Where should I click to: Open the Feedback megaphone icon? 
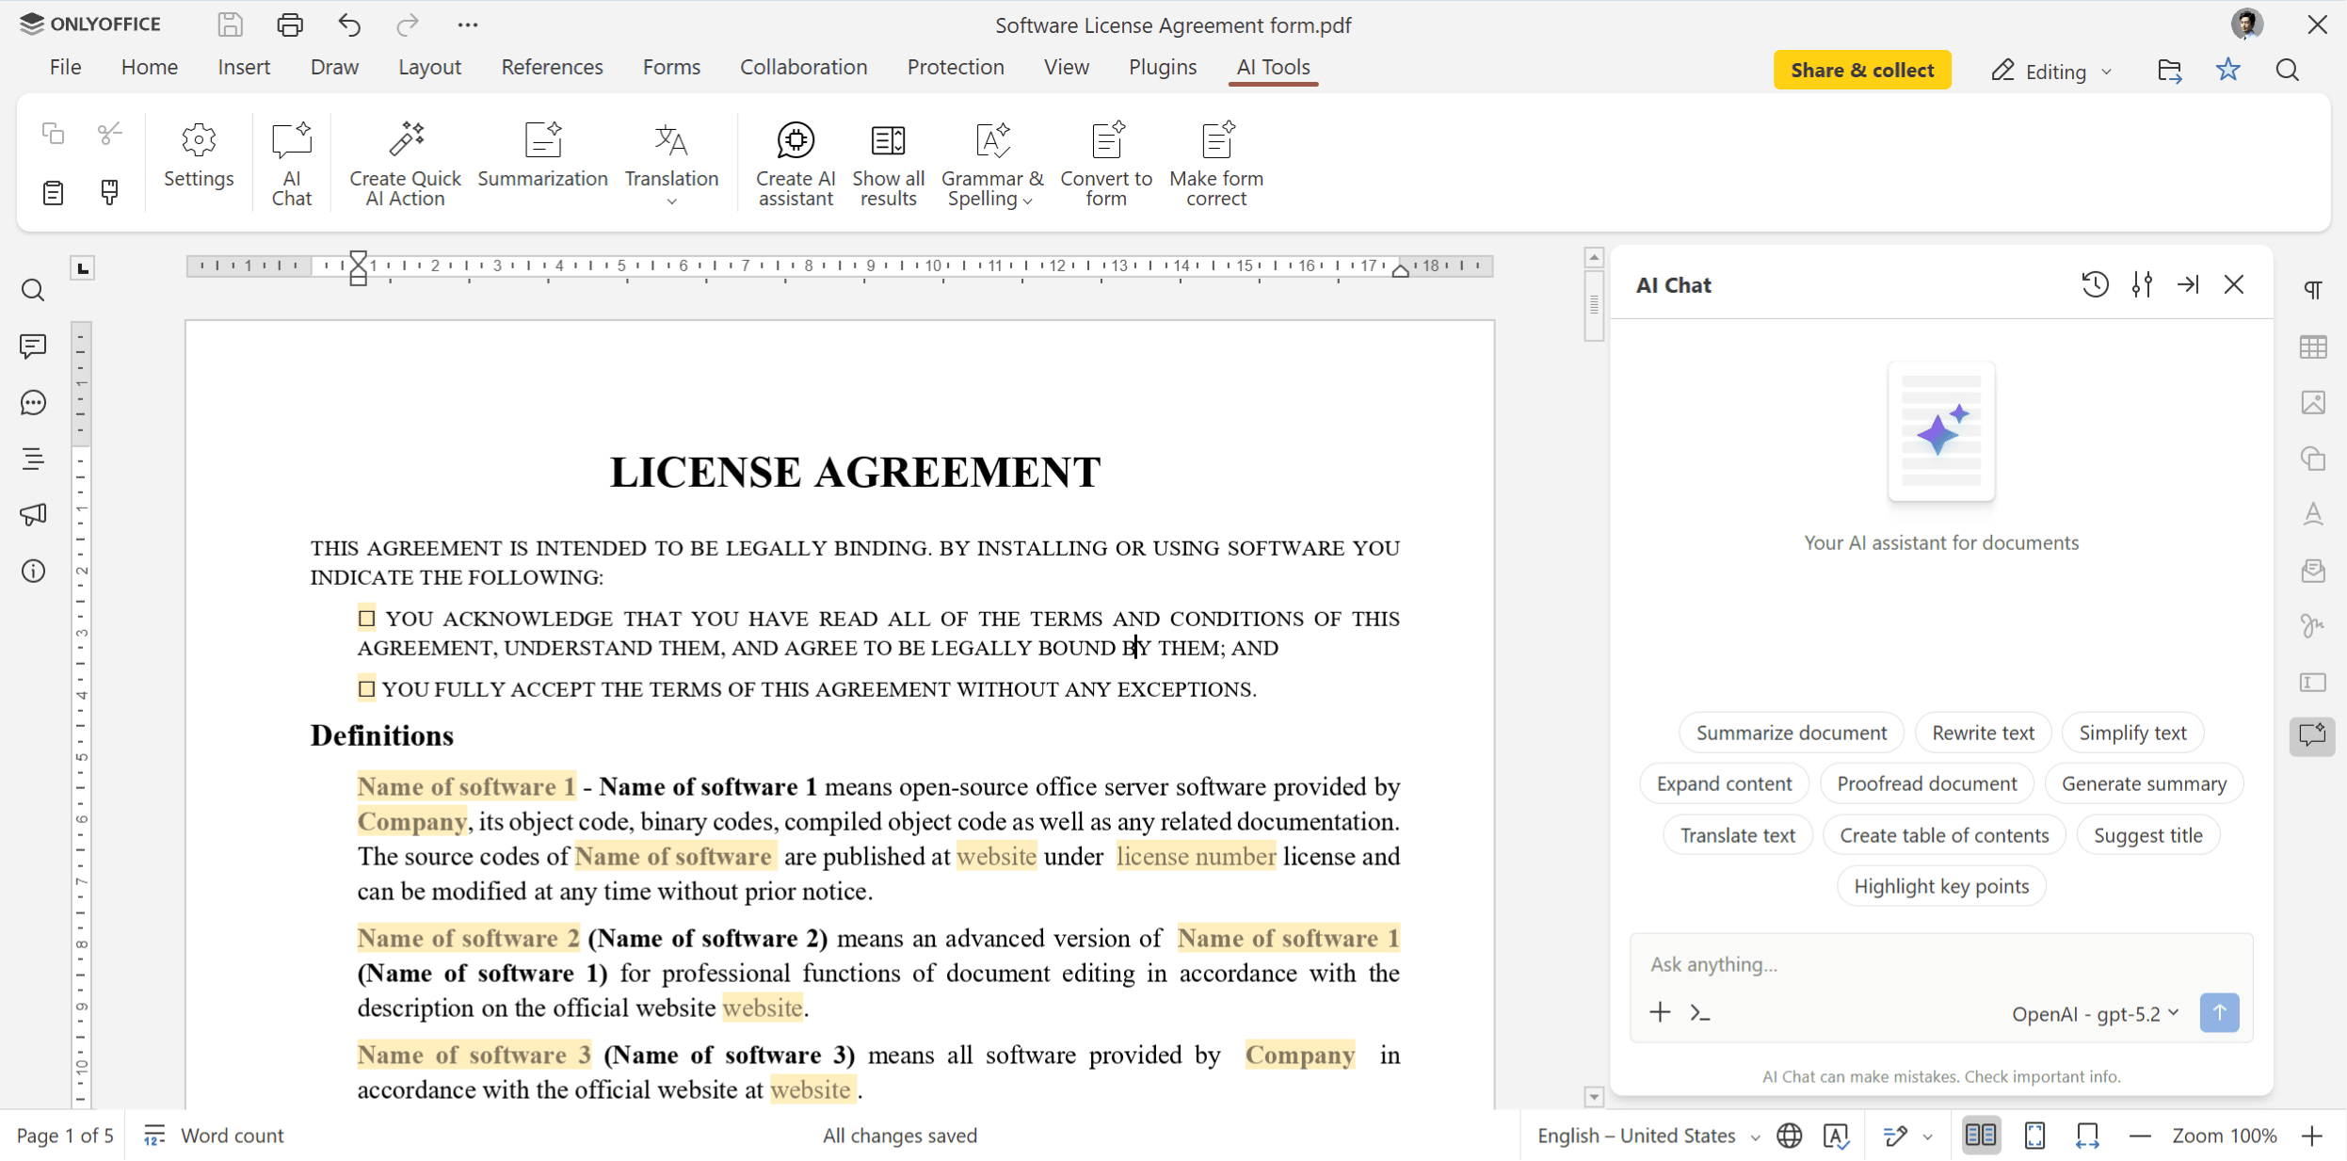pos(33,514)
